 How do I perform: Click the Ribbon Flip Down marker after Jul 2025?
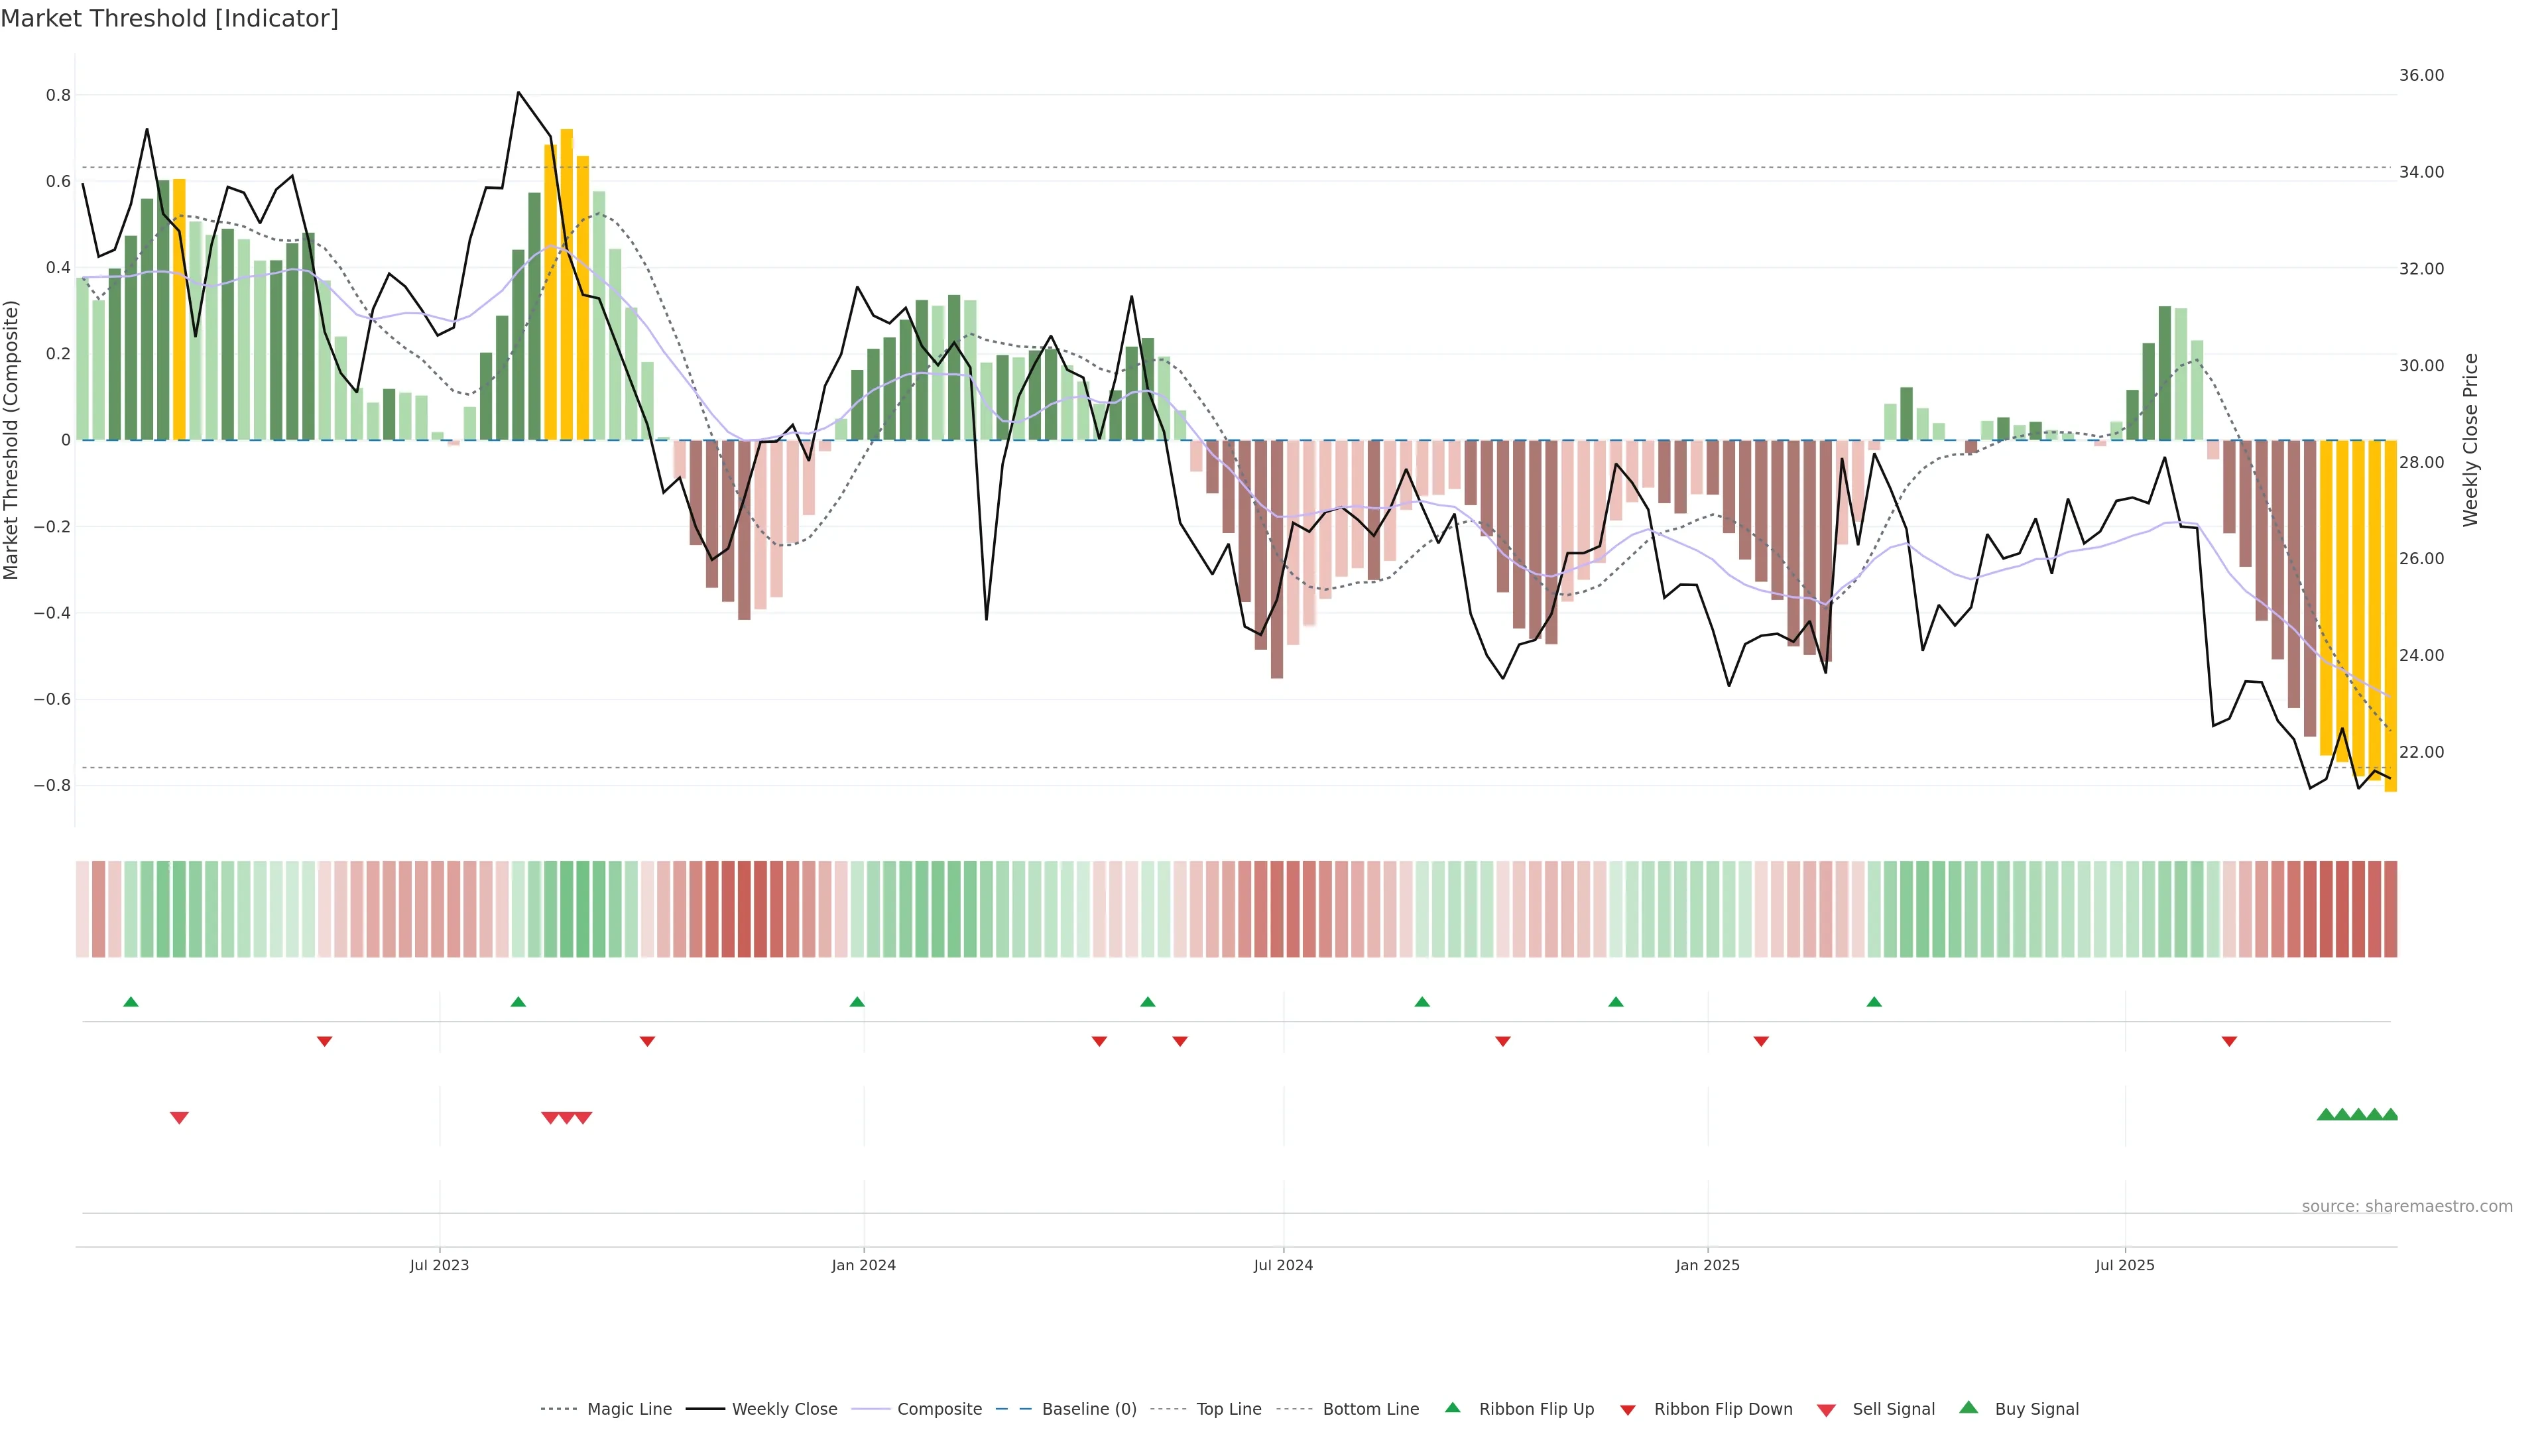(2228, 1042)
